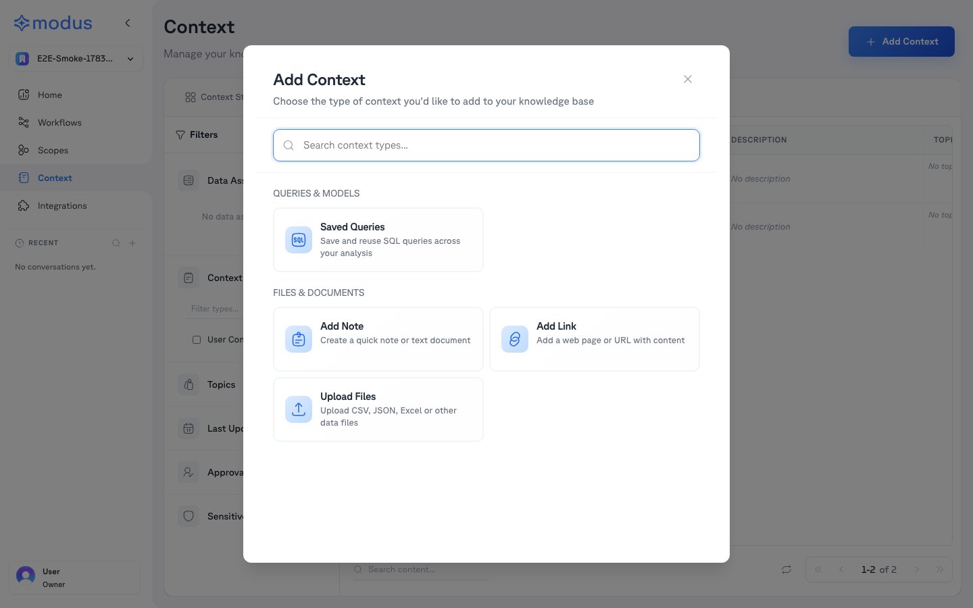Image resolution: width=973 pixels, height=608 pixels.
Task: Click the Topics tag icon
Action: [189, 384]
